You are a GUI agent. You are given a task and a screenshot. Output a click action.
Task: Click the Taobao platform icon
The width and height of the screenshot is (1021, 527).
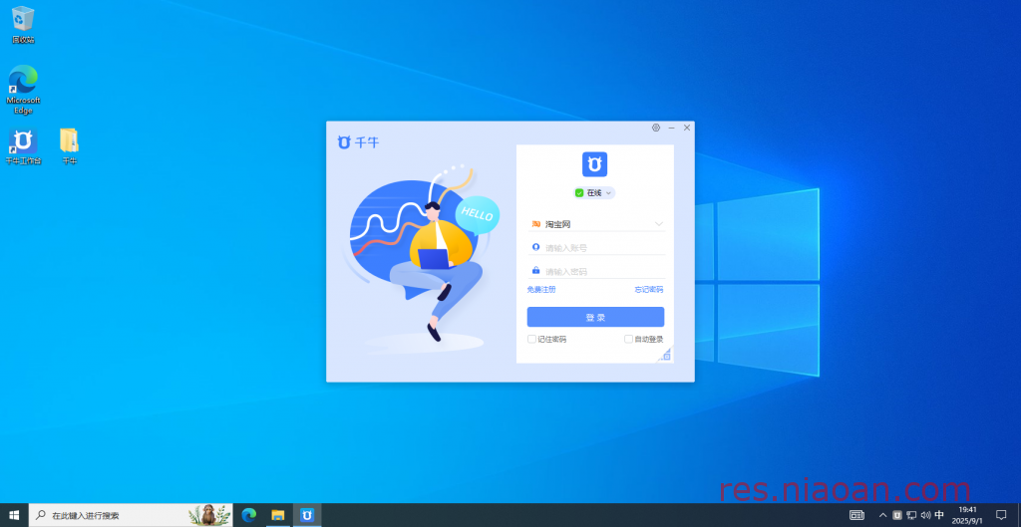[535, 224]
